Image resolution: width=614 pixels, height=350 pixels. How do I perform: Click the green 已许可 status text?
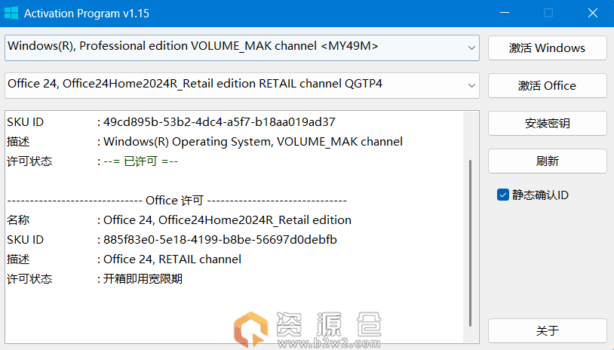coord(140,161)
